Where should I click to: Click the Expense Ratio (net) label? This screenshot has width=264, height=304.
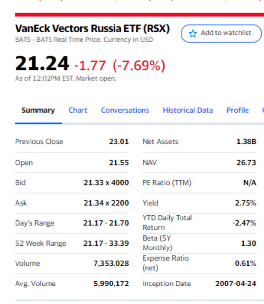pos(165,263)
